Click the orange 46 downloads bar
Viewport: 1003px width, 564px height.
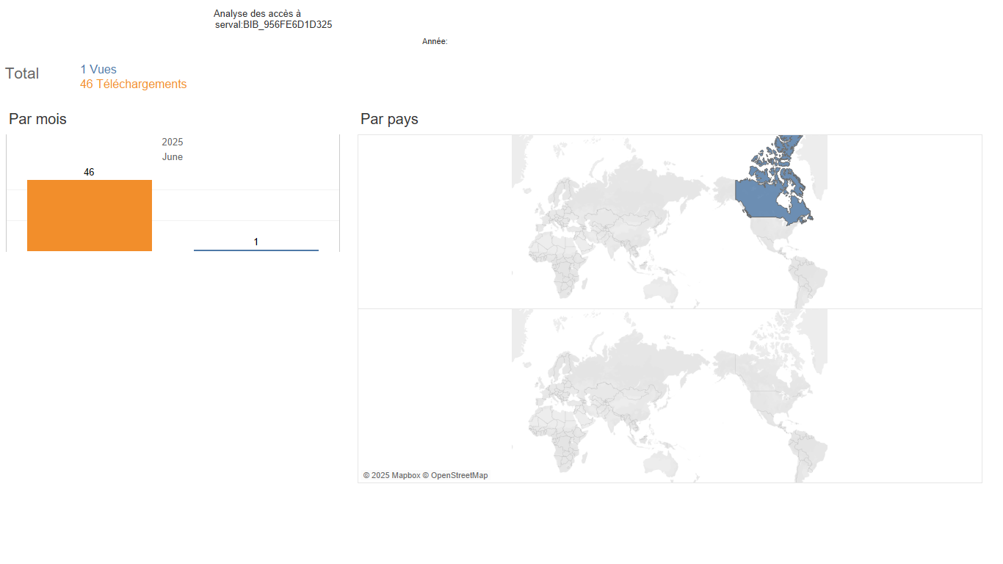click(x=90, y=215)
